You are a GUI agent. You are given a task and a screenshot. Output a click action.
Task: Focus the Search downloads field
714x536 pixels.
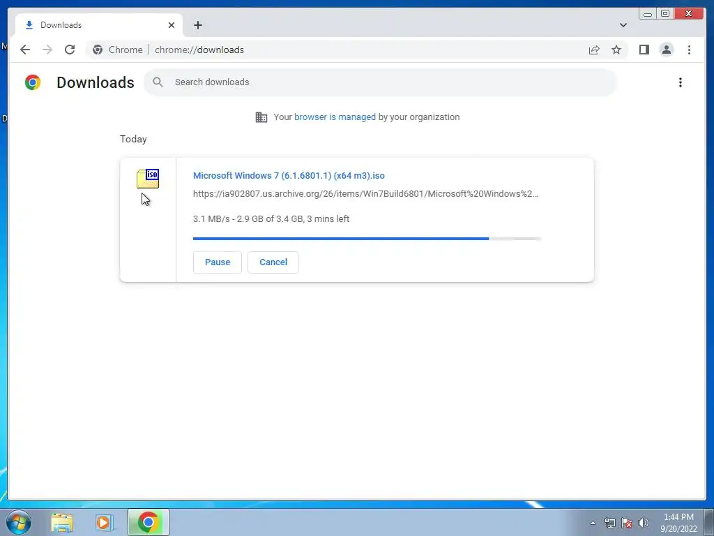click(380, 82)
